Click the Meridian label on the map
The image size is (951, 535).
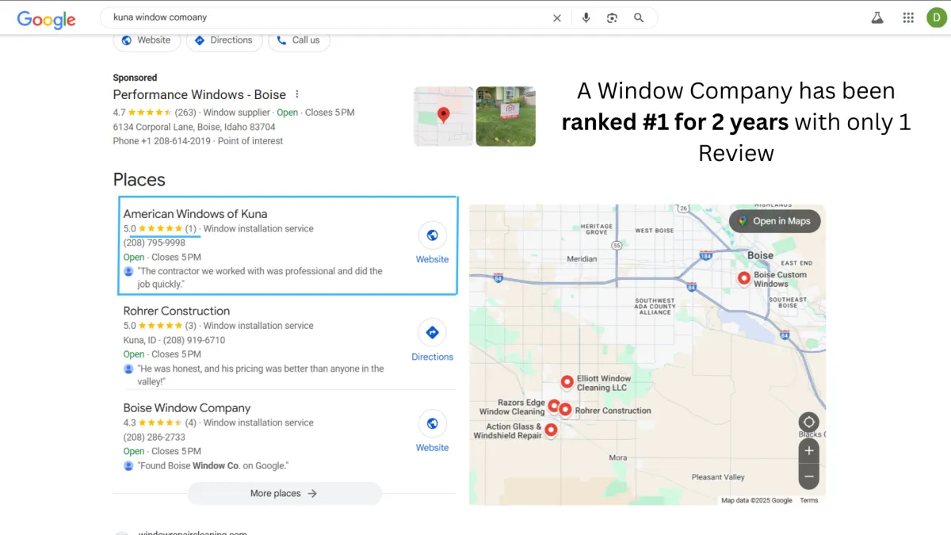click(582, 259)
